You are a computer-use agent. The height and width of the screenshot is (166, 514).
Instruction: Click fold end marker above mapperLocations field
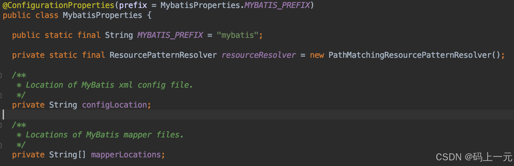1,145
